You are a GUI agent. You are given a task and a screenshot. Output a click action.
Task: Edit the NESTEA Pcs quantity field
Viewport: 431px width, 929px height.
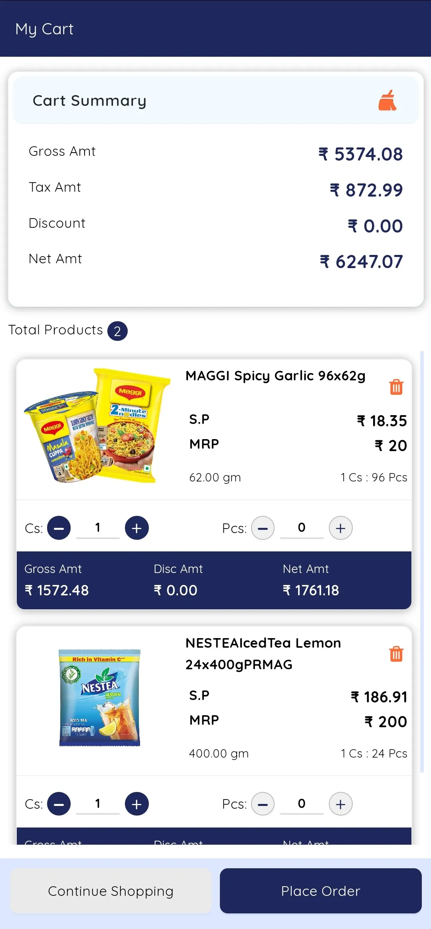(x=302, y=804)
